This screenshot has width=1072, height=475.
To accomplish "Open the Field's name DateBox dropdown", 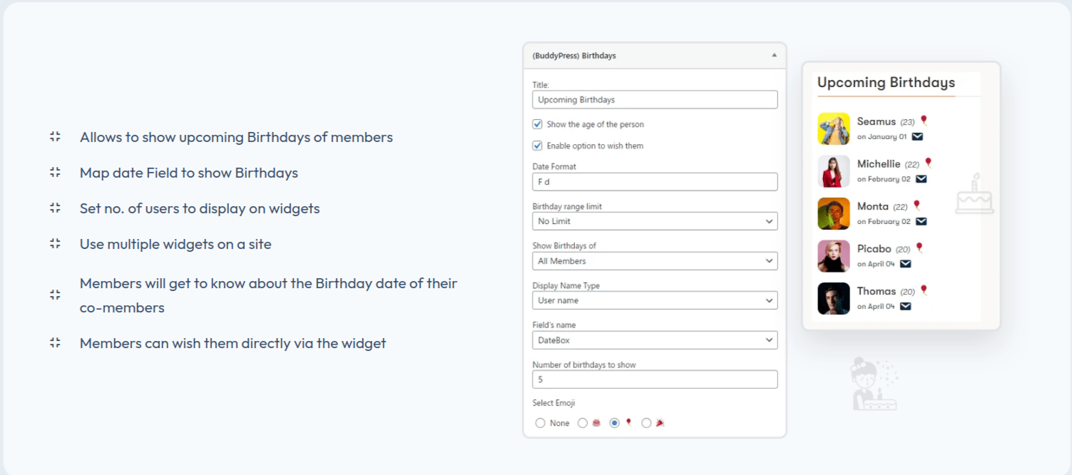I will [654, 340].
